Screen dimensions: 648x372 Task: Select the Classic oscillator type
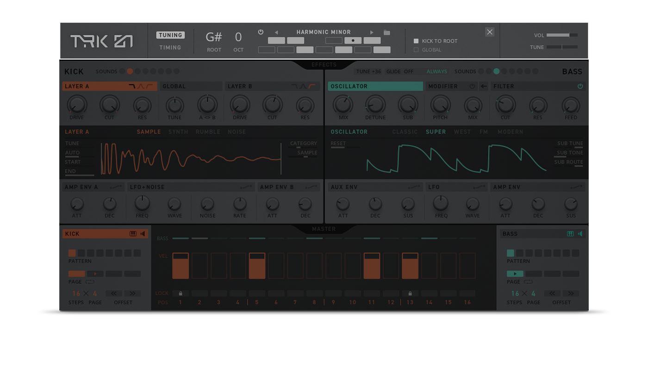click(405, 132)
